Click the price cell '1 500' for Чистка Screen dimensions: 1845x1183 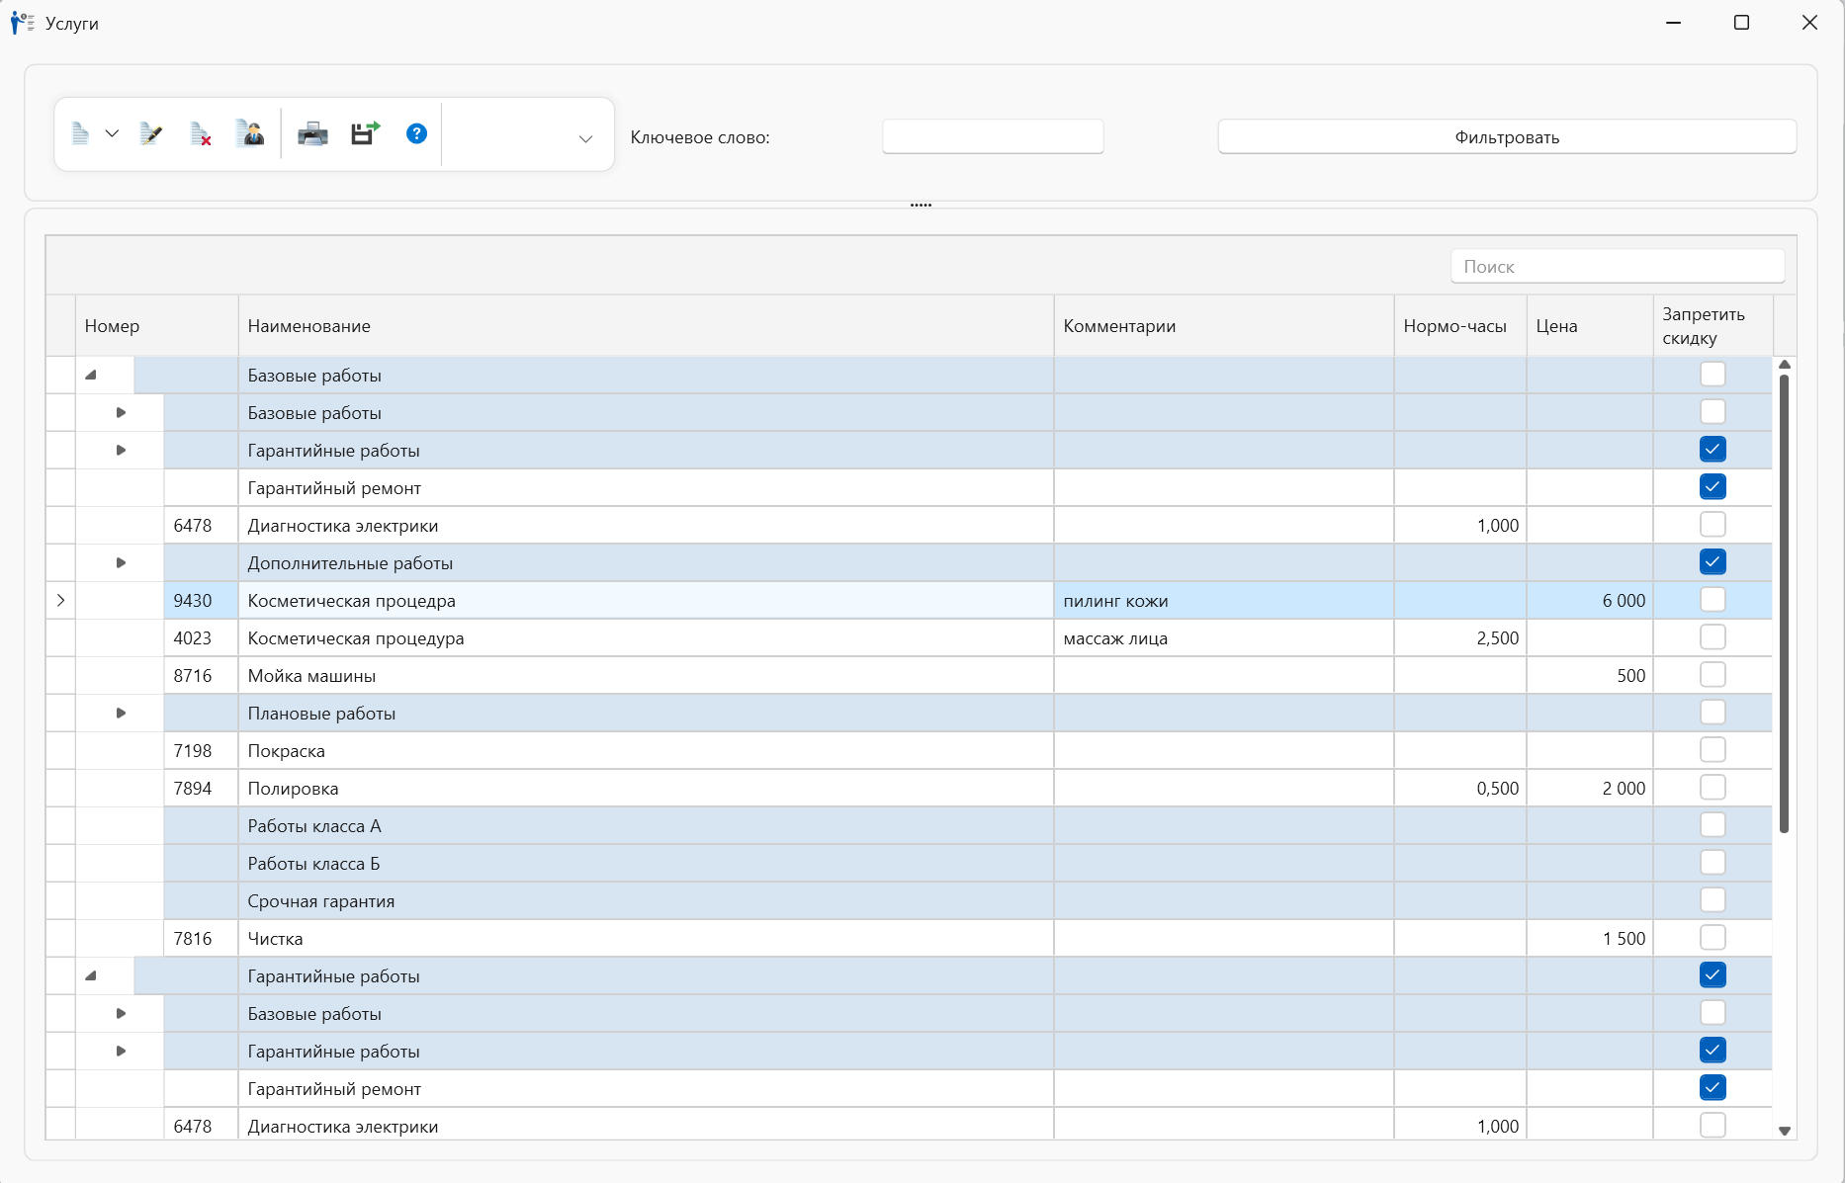point(1590,938)
